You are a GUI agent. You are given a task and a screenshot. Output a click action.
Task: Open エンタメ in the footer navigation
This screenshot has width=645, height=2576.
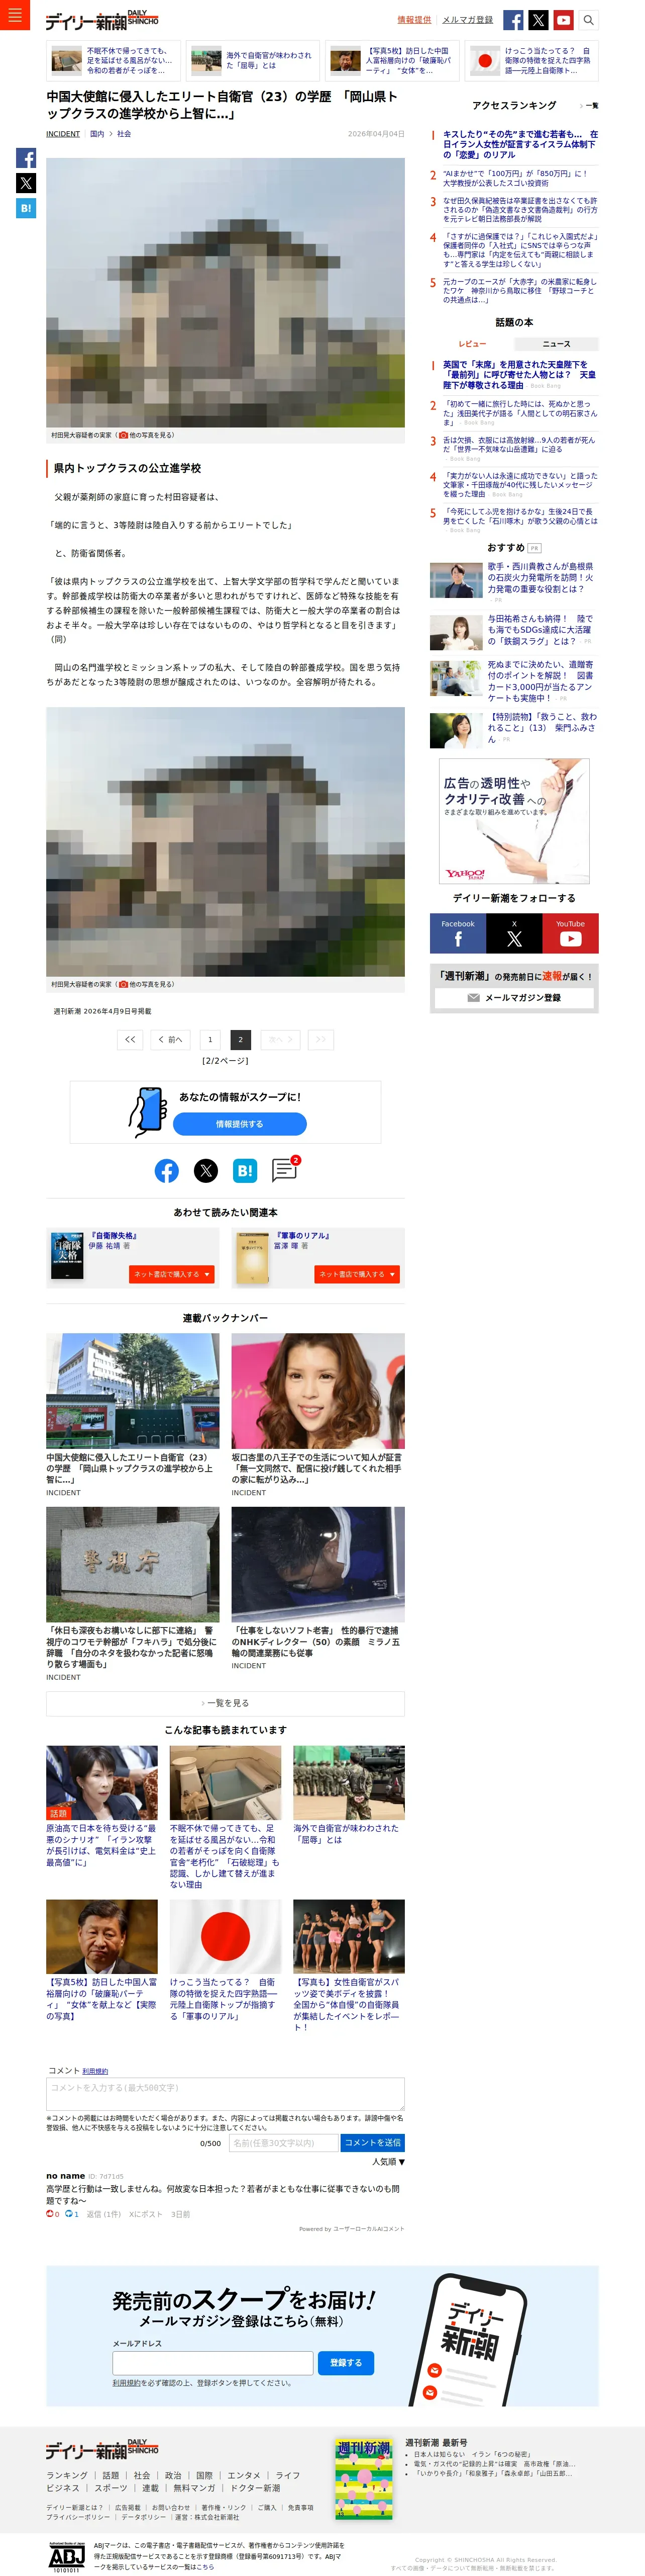[244, 2475]
